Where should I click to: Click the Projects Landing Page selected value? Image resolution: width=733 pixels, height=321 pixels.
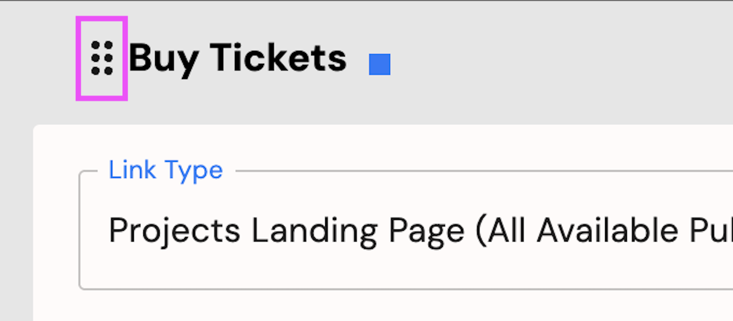[x=420, y=231]
